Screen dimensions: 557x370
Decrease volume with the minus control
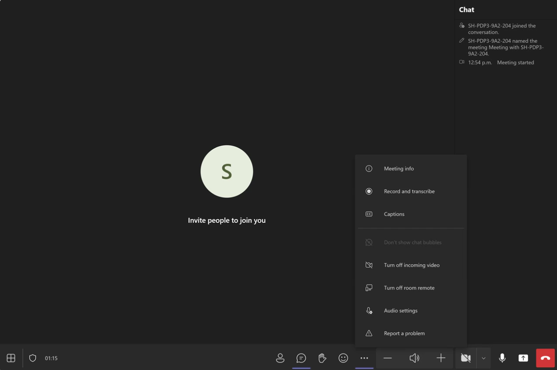coord(387,358)
